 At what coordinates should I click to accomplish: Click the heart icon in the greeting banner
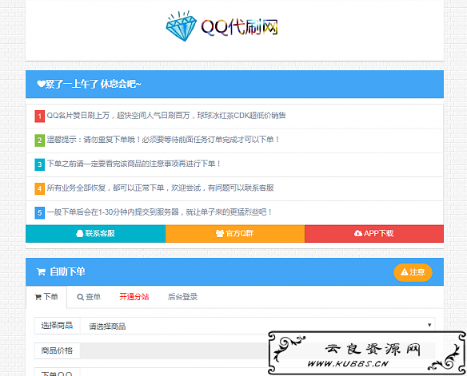coord(41,84)
